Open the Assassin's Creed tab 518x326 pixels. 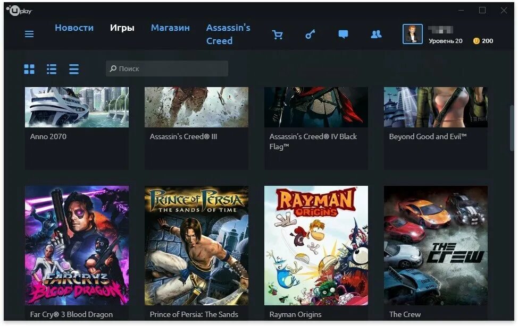coord(228,34)
